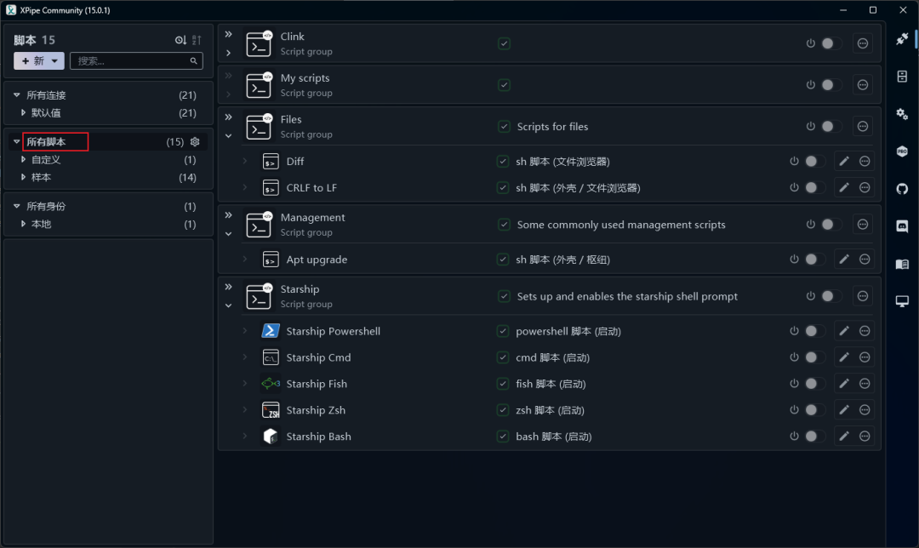Edit the Diff script with pencil icon
Image resolution: width=919 pixels, height=548 pixels.
(844, 161)
